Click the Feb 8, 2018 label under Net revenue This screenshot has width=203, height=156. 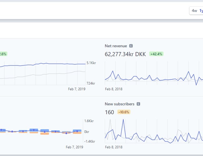(x=113, y=89)
